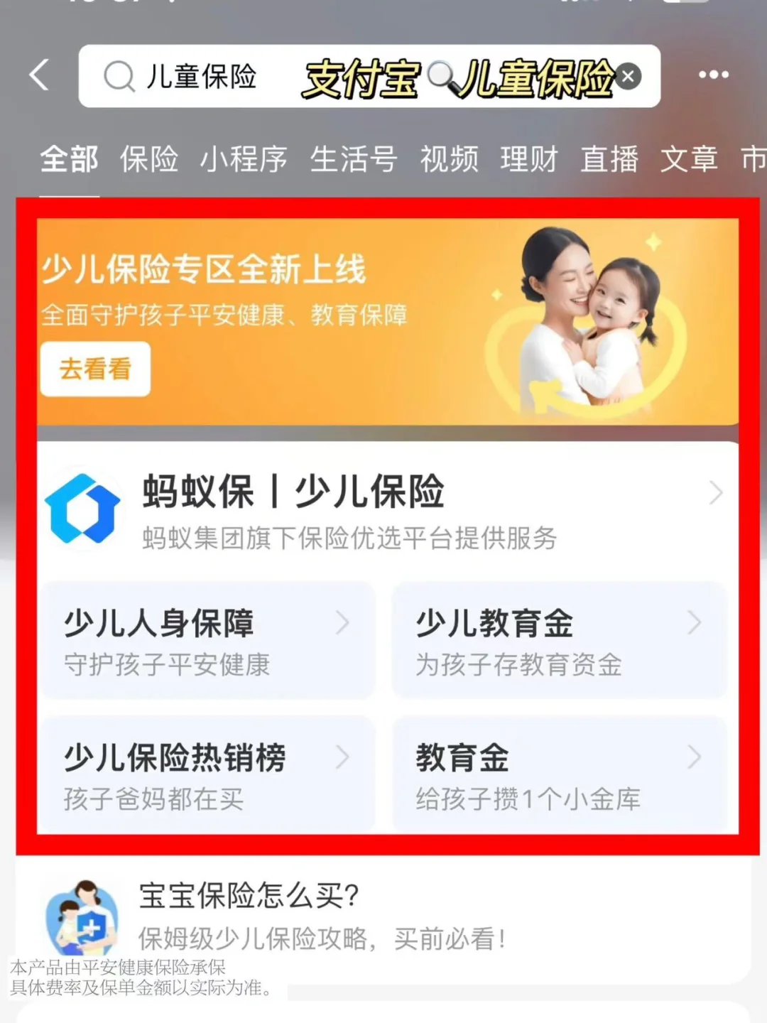Tap the back arrow icon

[40, 75]
